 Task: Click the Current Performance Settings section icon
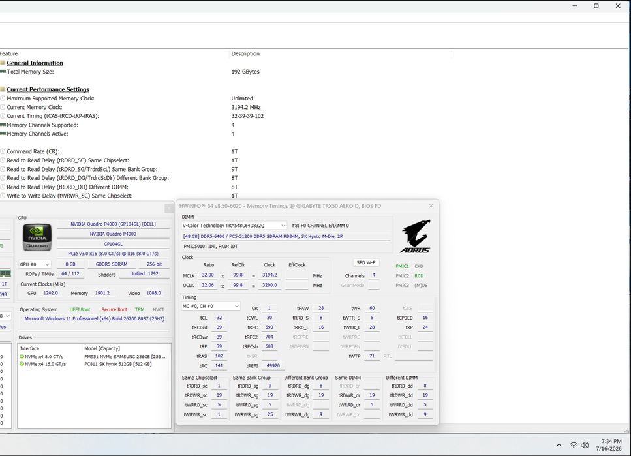point(3,89)
